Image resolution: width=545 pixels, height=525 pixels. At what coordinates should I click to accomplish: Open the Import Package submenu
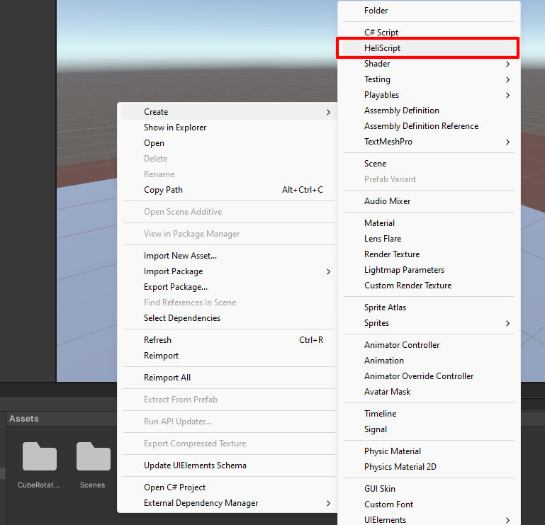[173, 271]
